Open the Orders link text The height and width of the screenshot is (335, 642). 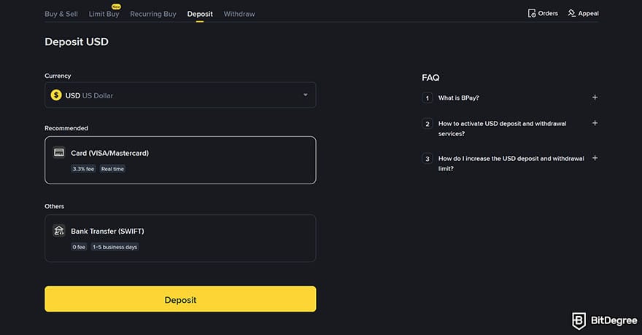(x=548, y=14)
